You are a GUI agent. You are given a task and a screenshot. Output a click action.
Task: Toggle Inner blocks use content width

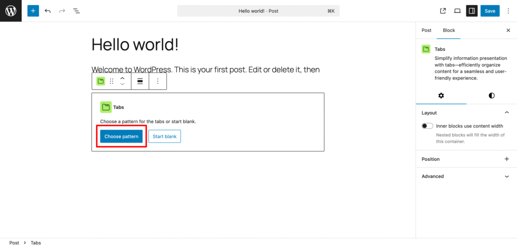click(427, 126)
